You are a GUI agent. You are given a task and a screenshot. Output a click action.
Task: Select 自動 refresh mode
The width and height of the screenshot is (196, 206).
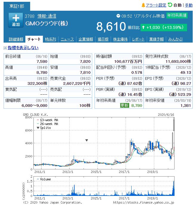point(178,5)
